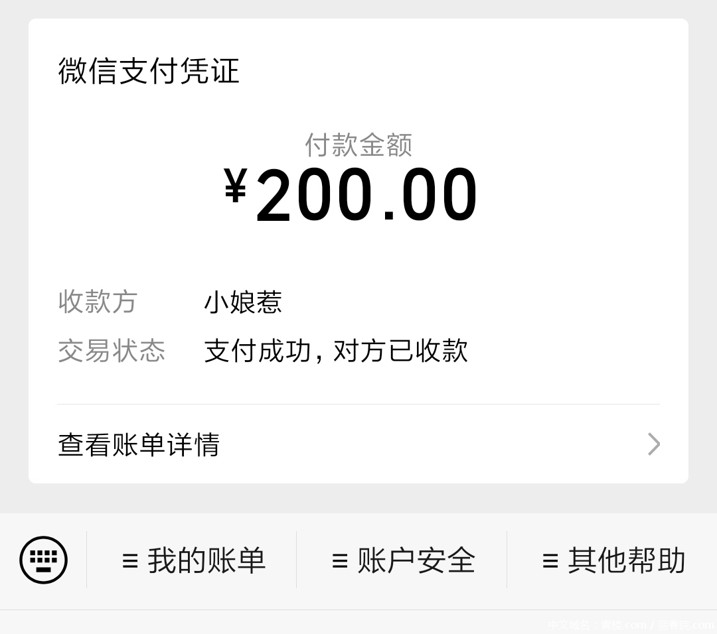The width and height of the screenshot is (717, 634).
Task: Click the faint watermark text at bottom-right
Action: [631, 625]
